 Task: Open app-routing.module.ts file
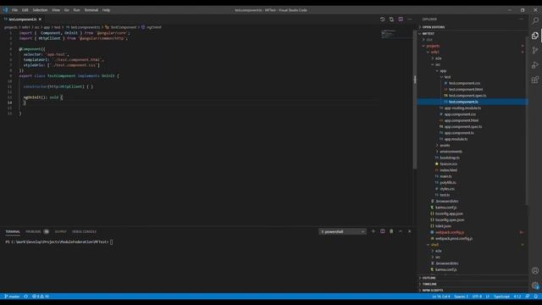pos(462,108)
